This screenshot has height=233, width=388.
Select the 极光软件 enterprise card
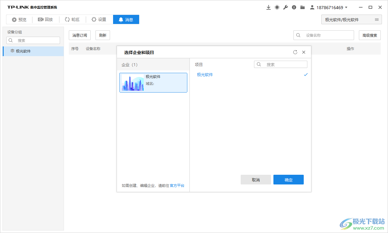pyautogui.click(x=153, y=83)
